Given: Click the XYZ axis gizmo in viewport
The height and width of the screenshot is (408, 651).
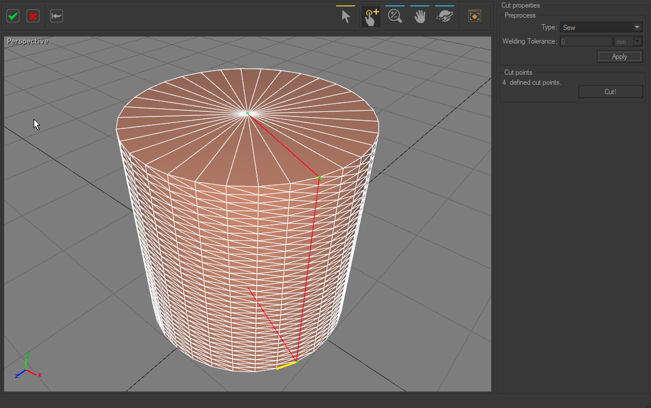Looking at the screenshot, I should tap(27, 368).
